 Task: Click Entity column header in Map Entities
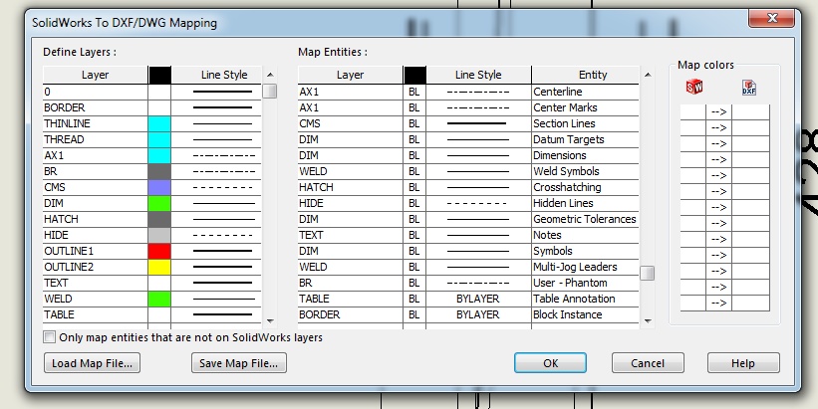(x=585, y=75)
